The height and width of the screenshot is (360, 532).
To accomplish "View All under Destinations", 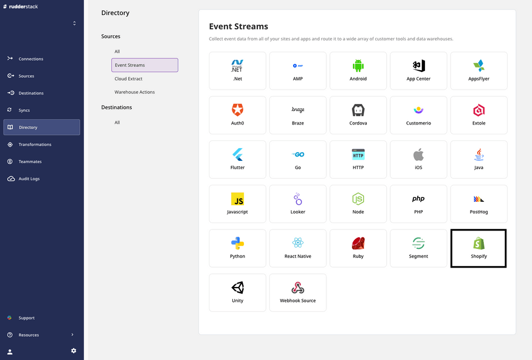I will pos(117,122).
